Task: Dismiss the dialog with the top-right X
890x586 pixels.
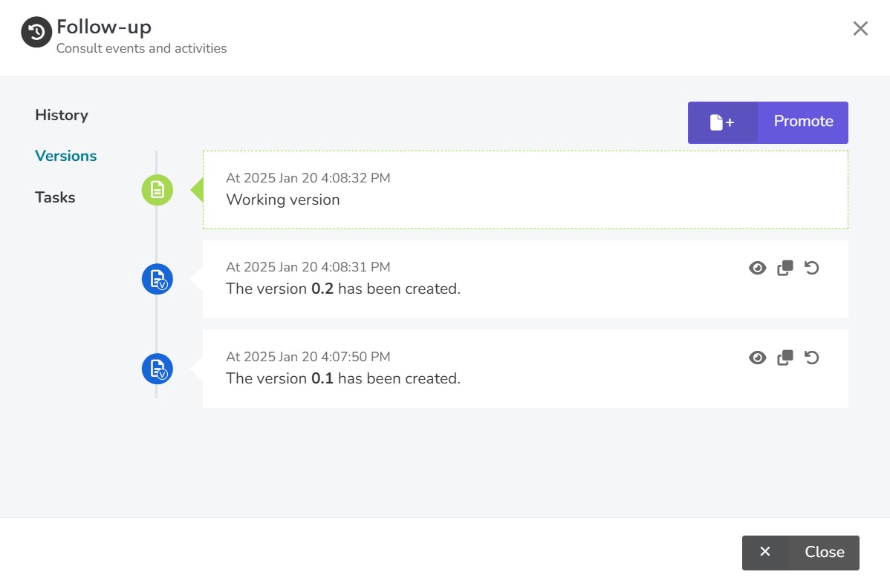Action: (860, 28)
